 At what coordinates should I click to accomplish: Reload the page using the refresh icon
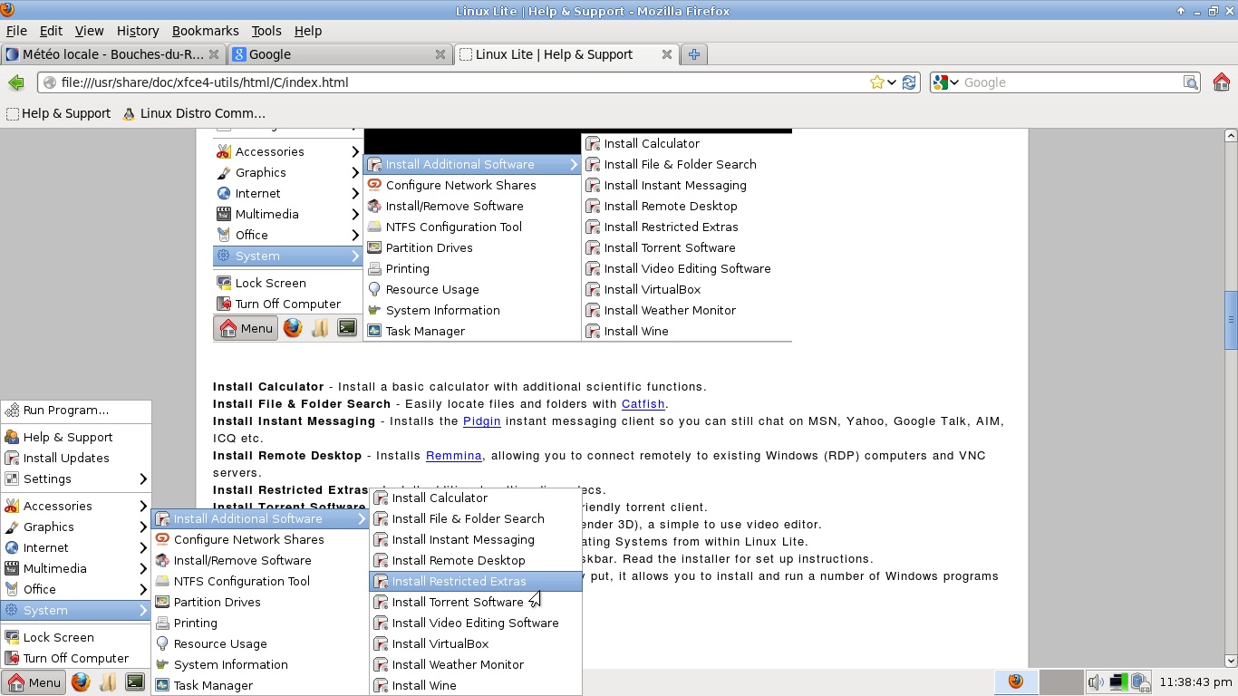(909, 82)
